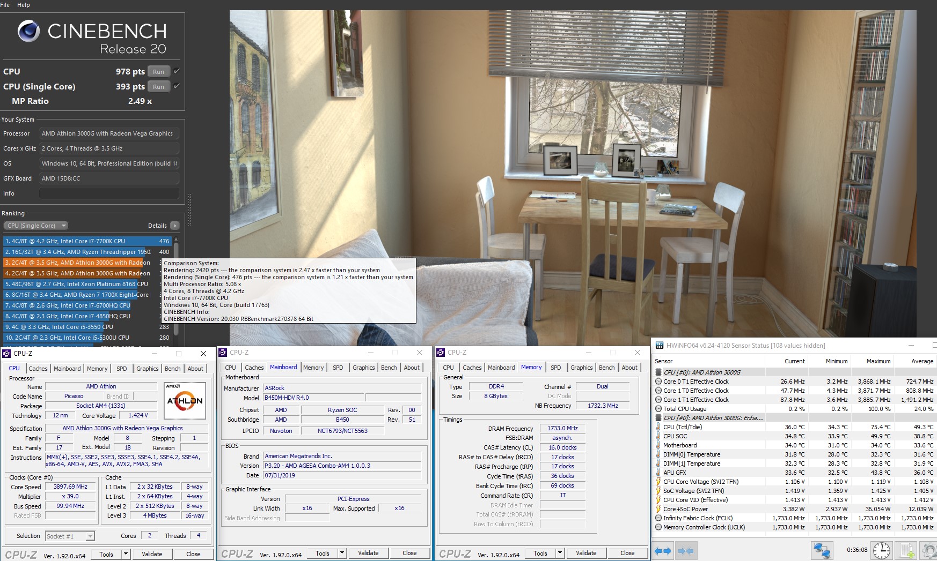Collapse CPU [#0]: AMD Athlon 3000G group
The width and height of the screenshot is (937, 561).
tap(658, 372)
